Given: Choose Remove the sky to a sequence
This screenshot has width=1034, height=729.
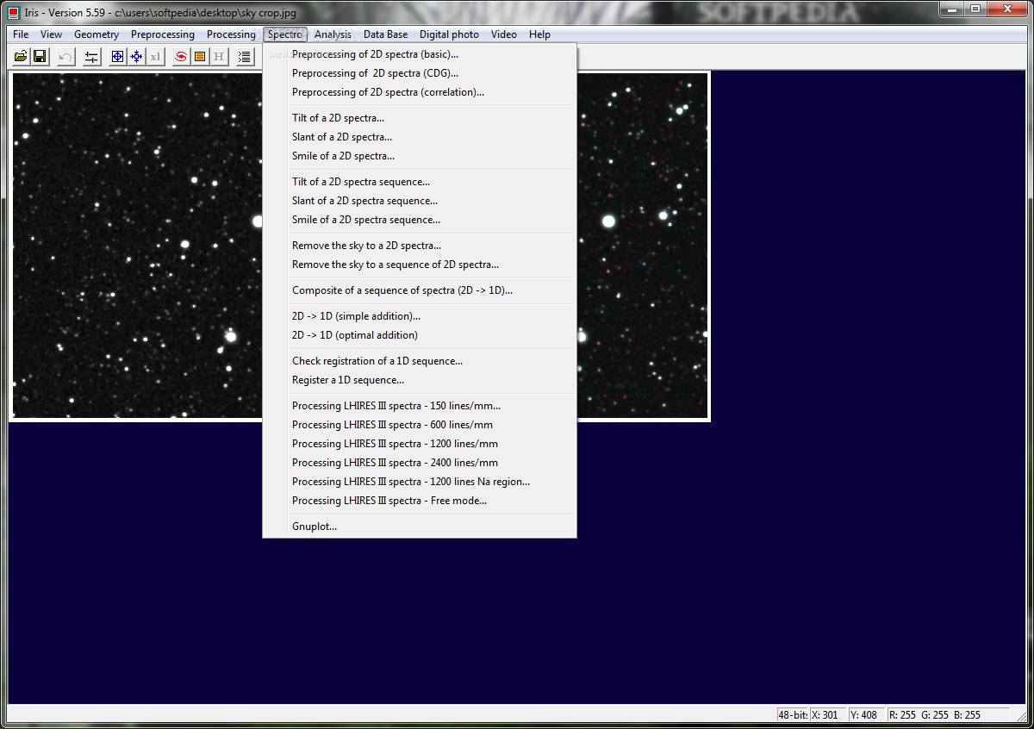Looking at the screenshot, I should point(420,265).
